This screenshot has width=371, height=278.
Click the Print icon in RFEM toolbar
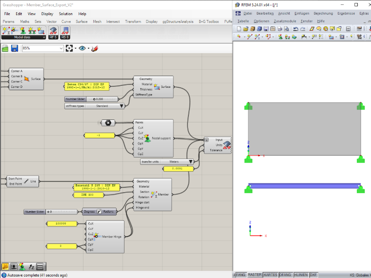tap(280, 29)
